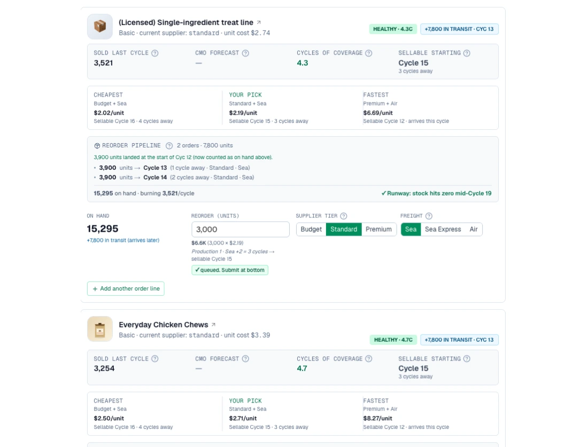Viewport: 588px width, 447px height.
Task: Click treat line's +7,800 in transit badge
Action: coord(459,29)
